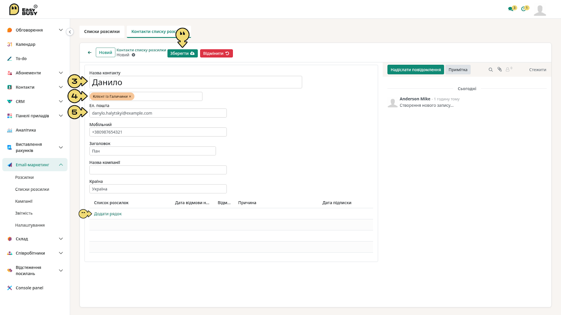Expand the CRM menu
Image resolution: width=561 pixels, height=315 pixels.
(61, 101)
